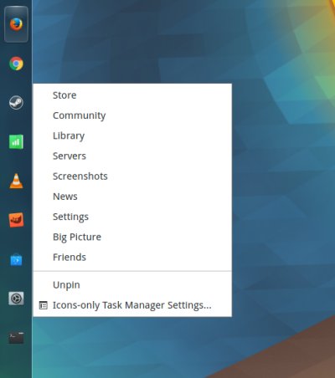Image resolution: width=335 pixels, height=378 pixels.
Task: Open the orange app icon below VLC
Action: [x=16, y=220]
